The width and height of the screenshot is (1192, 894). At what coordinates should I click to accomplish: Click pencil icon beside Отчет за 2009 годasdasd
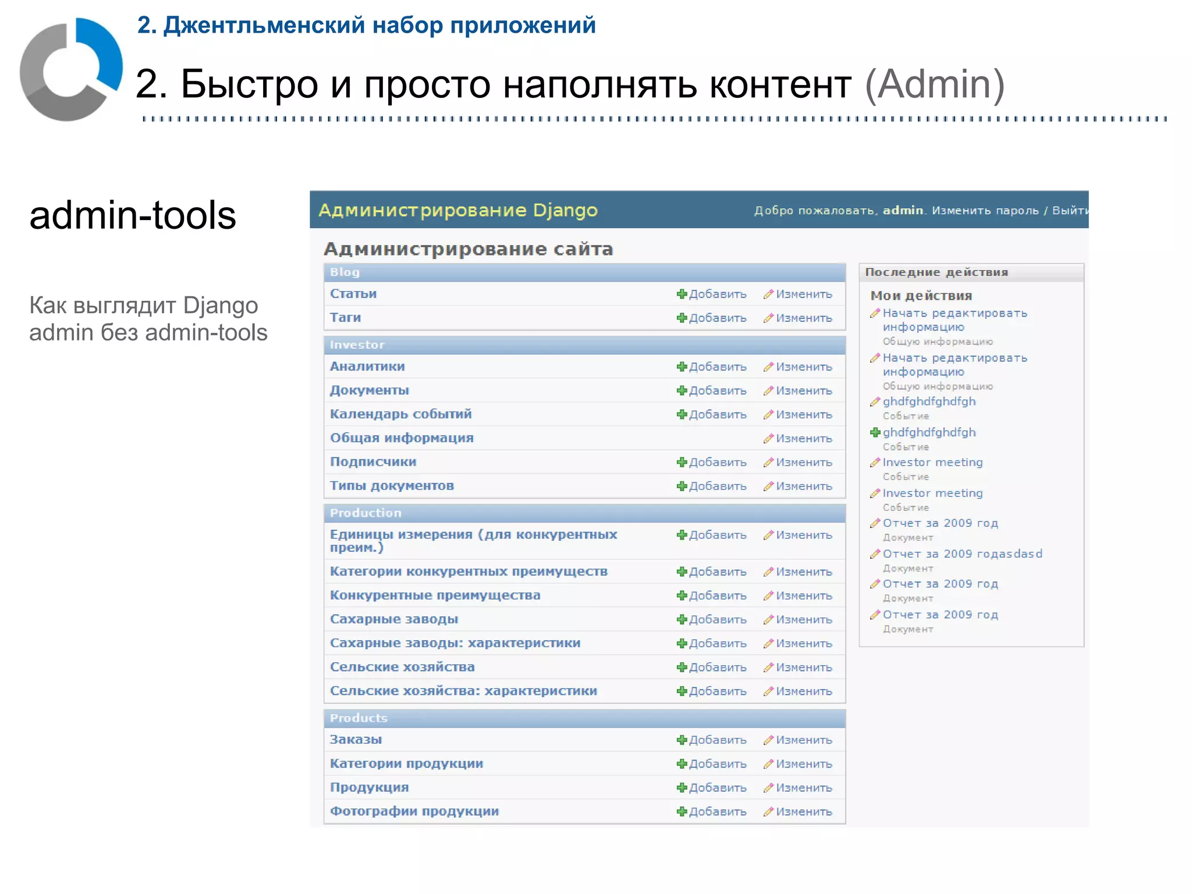tap(875, 554)
